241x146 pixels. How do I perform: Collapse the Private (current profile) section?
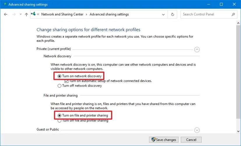pyautogui.click(x=197, y=49)
